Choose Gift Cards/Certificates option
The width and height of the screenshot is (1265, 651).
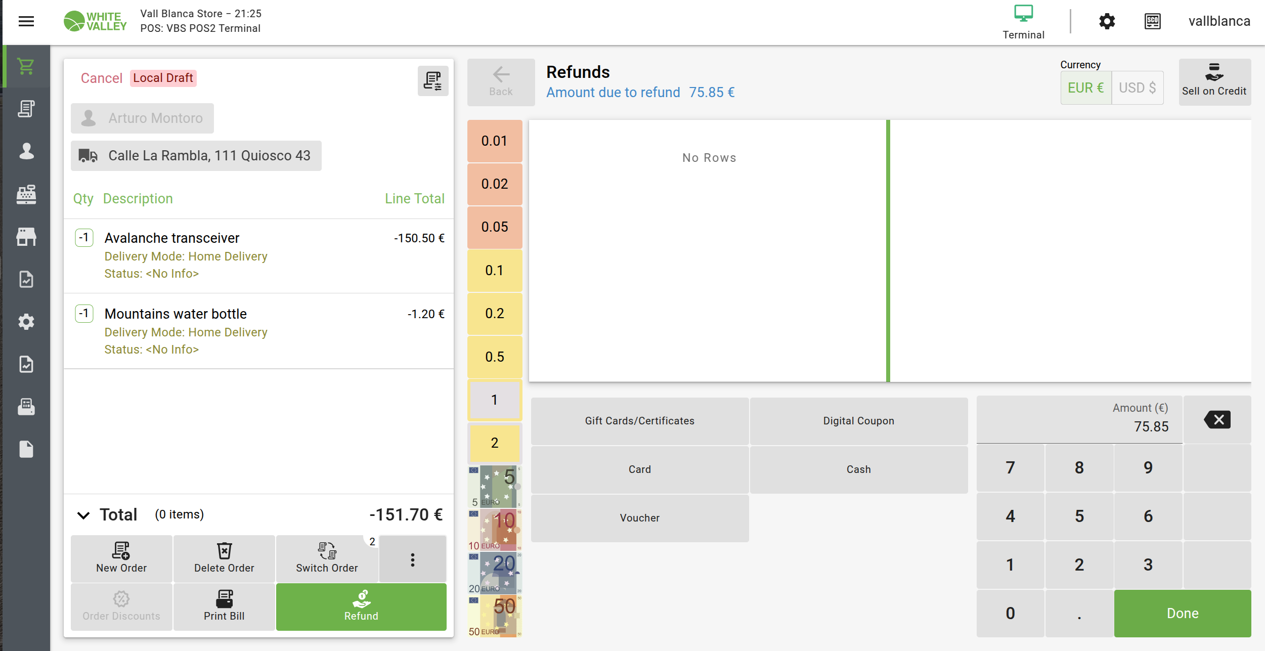639,421
